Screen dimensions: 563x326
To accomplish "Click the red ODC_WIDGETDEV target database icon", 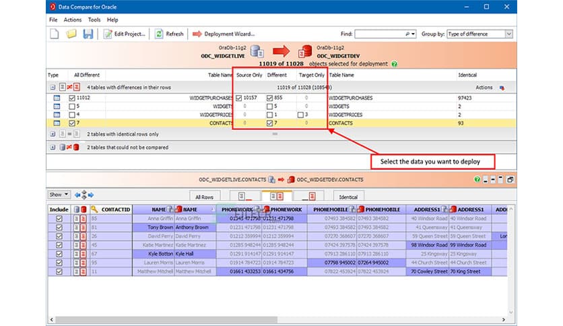I will (305, 51).
